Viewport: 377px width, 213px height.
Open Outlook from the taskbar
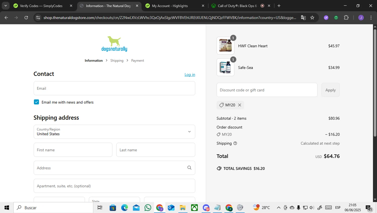point(171,208)
